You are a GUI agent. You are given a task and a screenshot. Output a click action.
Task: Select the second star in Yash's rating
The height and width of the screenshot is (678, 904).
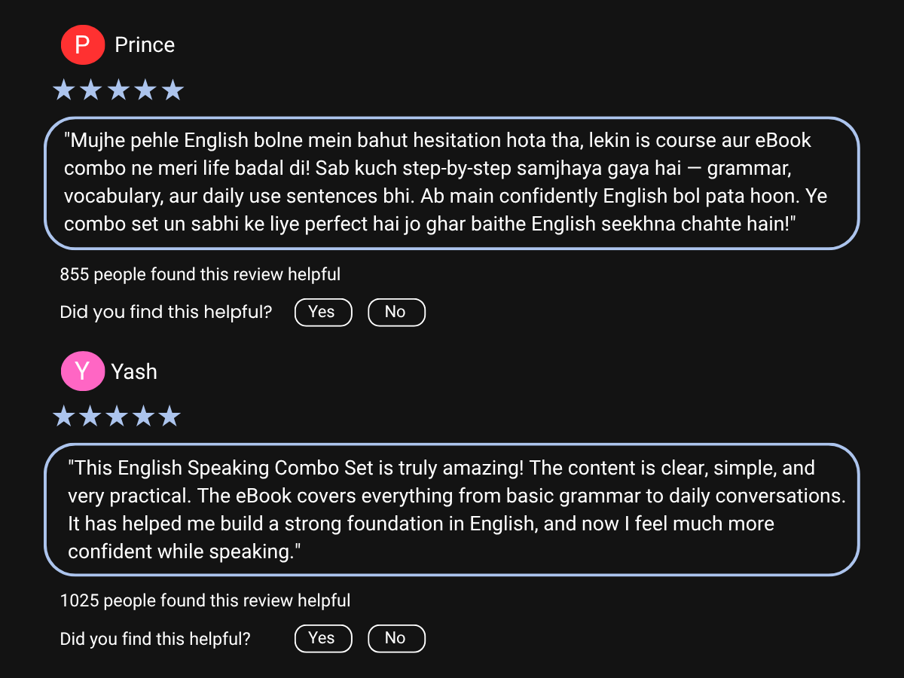coord(90,416)
